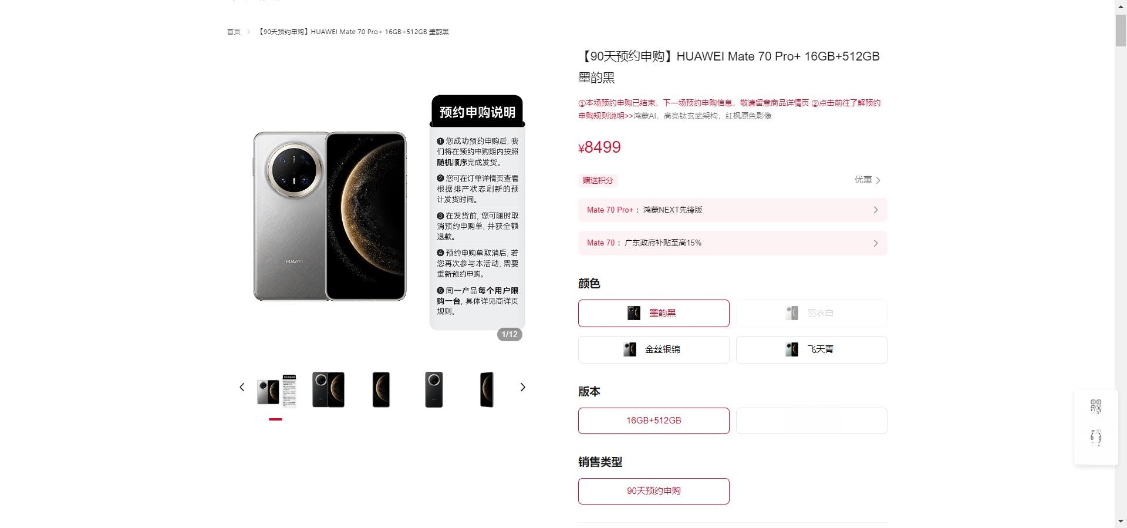The image size is (1127, 528).
Task: Click the page vertical scrollbar thumb
Action: pos(1121,29)
